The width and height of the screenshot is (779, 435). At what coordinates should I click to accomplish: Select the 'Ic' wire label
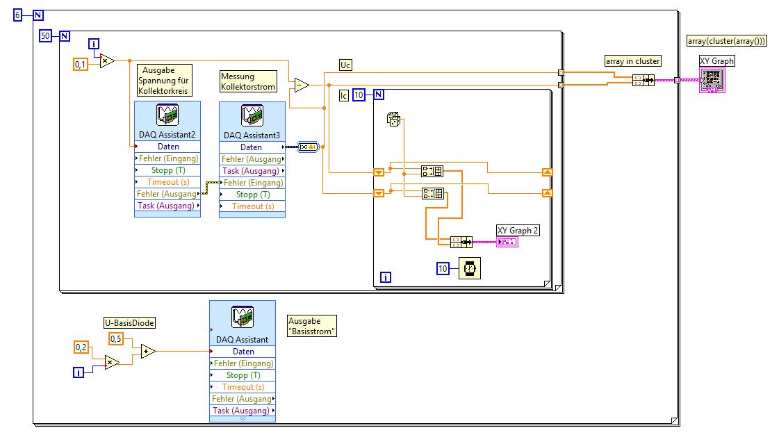point(344,95)
